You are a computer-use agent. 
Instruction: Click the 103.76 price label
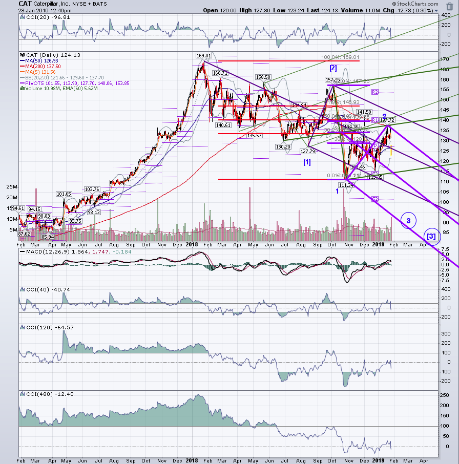[x=92, y=189]
